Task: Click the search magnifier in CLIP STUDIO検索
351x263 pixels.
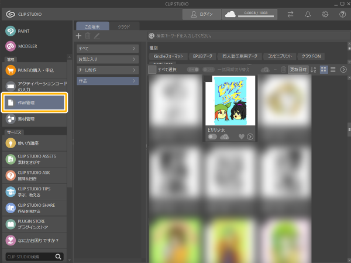Action: coord(58,257)
